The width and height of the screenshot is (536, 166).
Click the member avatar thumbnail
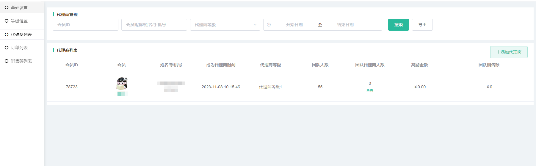[122, 84]
